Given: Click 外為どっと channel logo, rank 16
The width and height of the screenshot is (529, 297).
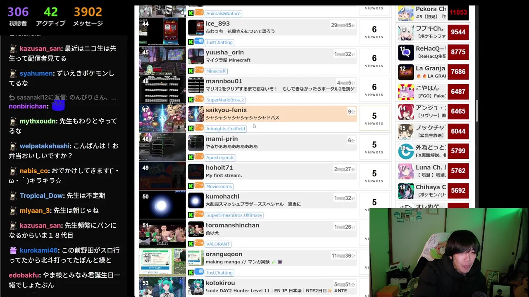Looking at the screenshot, I should coord(406,151).
